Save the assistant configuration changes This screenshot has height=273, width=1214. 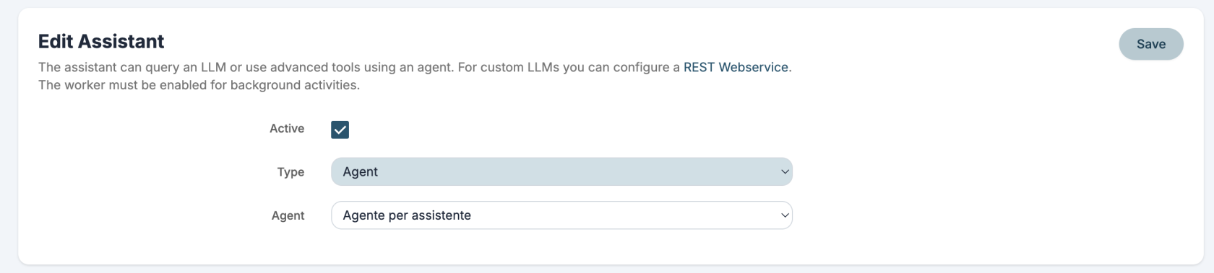coord(1150,44)
